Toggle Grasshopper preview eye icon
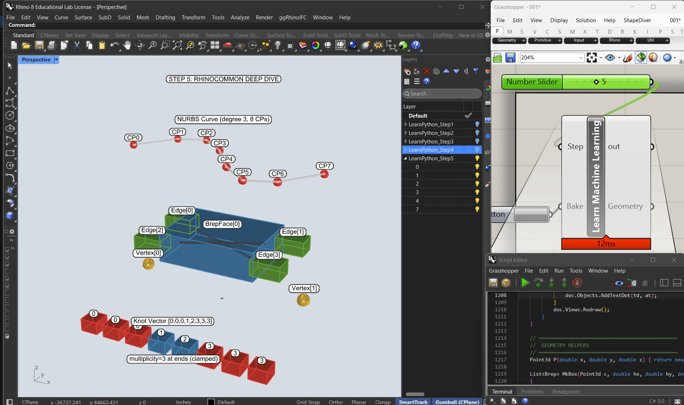 click(x=610, y=57)
